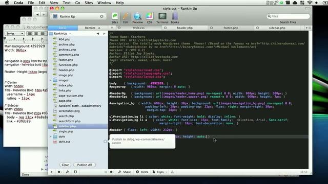328x184 pixels.
Task: Click Share in the editor bottom bar
Action: pyautogui.click(x=125, y=172)
